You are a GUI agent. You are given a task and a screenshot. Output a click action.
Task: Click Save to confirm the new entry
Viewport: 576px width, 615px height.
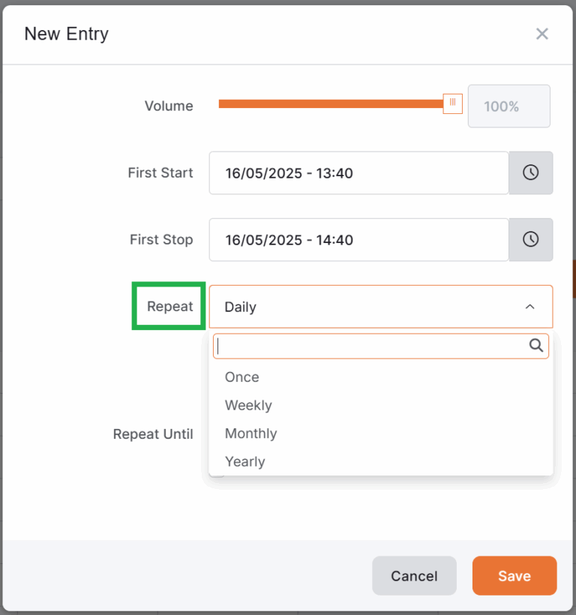(514, 576)
